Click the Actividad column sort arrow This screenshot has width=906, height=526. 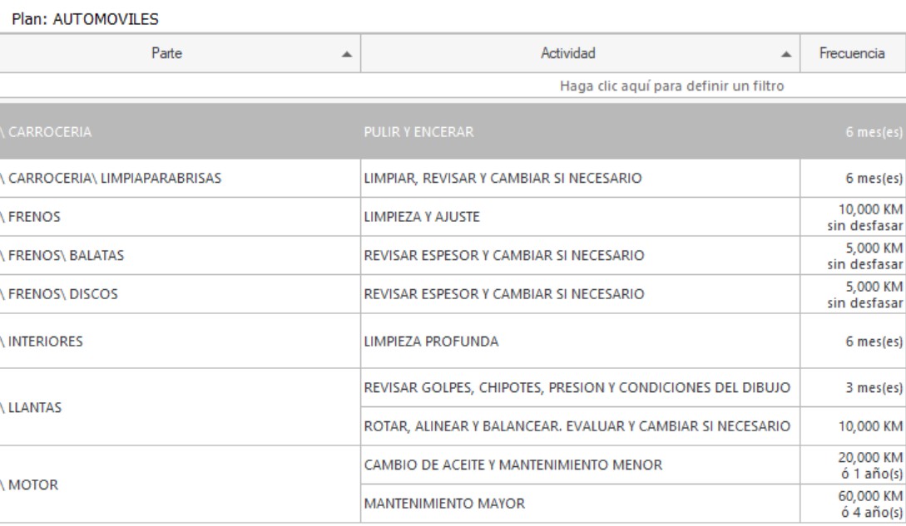(786, 54)
